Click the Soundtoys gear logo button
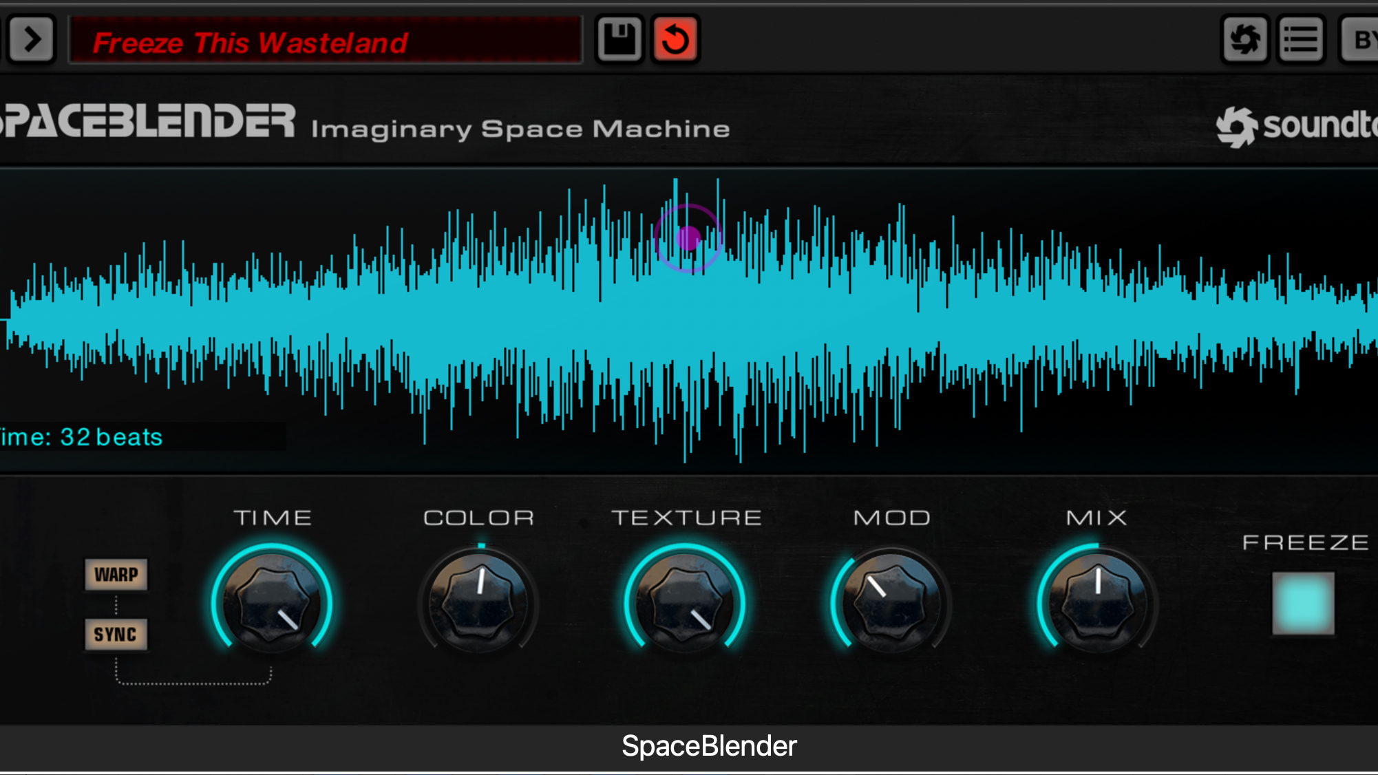This screenshot has height=775, width=1378. click(x=1245, y=40)
